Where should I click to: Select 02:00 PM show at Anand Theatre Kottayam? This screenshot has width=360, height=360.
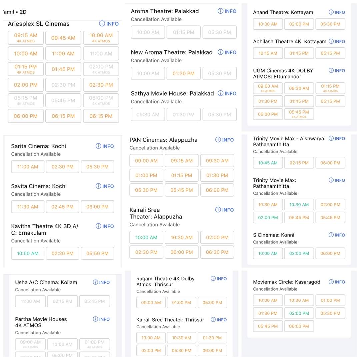(x=299, y=24)
